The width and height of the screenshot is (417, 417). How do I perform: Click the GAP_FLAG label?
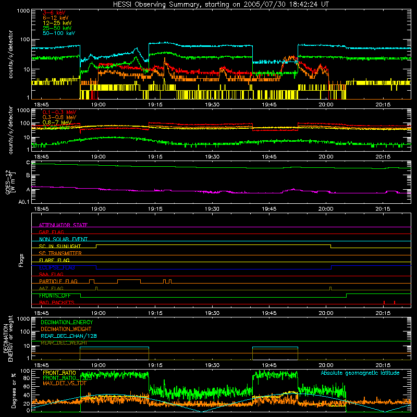coord(51,232)
